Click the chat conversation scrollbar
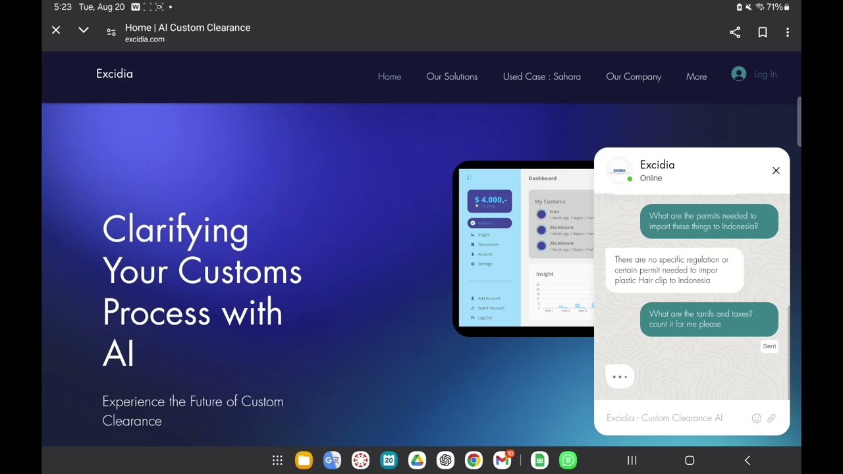 click(788, 352)
